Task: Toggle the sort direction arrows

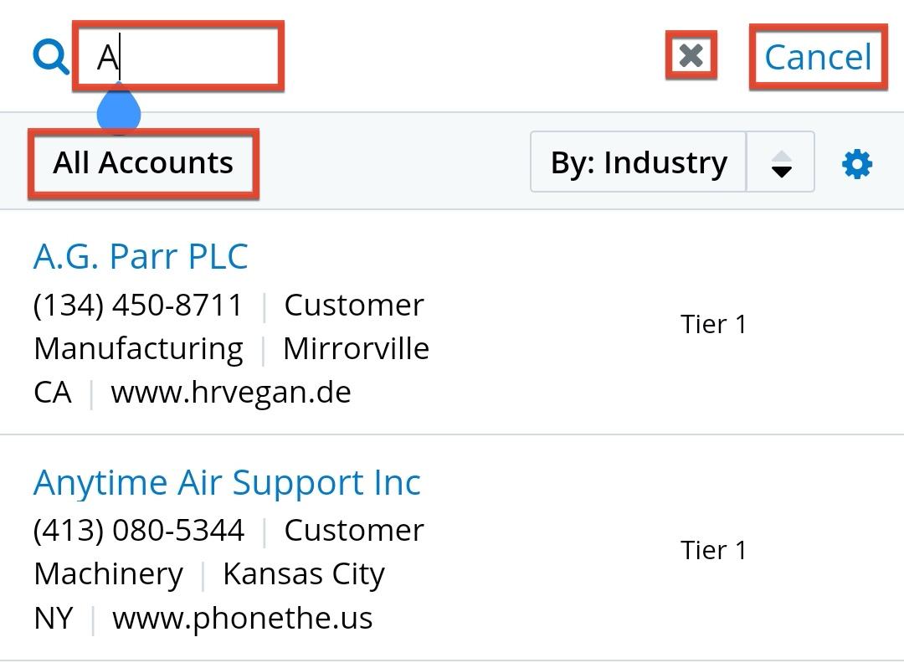Action: coord(780,163)
